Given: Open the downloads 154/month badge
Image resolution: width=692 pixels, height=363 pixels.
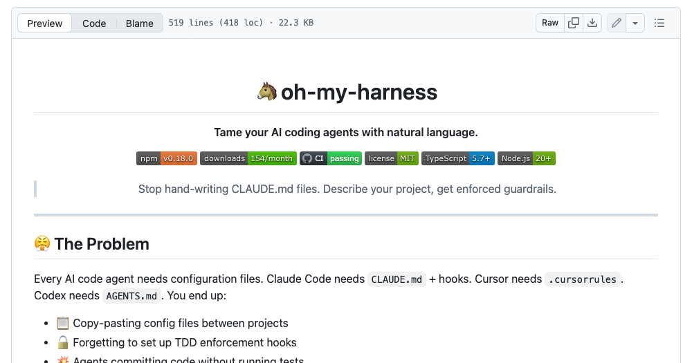Looking at the screenshot, I should click(248, 158).
